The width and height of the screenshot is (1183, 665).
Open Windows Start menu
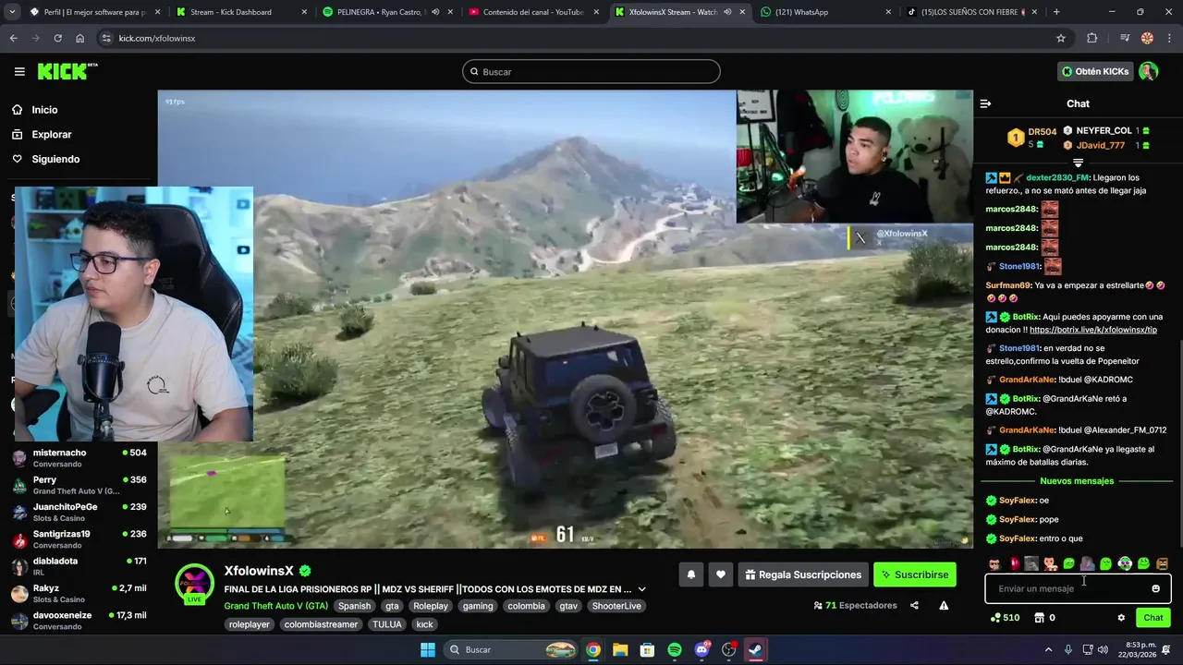(x=428, y=650)
